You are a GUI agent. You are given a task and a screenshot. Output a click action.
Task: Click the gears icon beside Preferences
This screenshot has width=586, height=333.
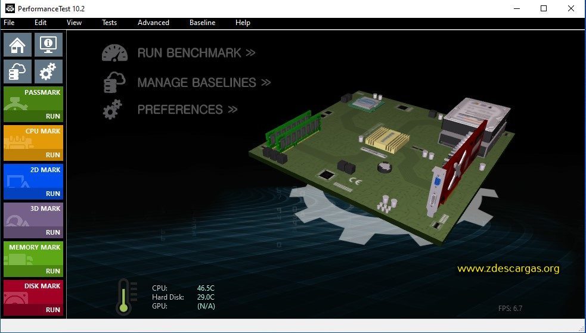[113, 110]
